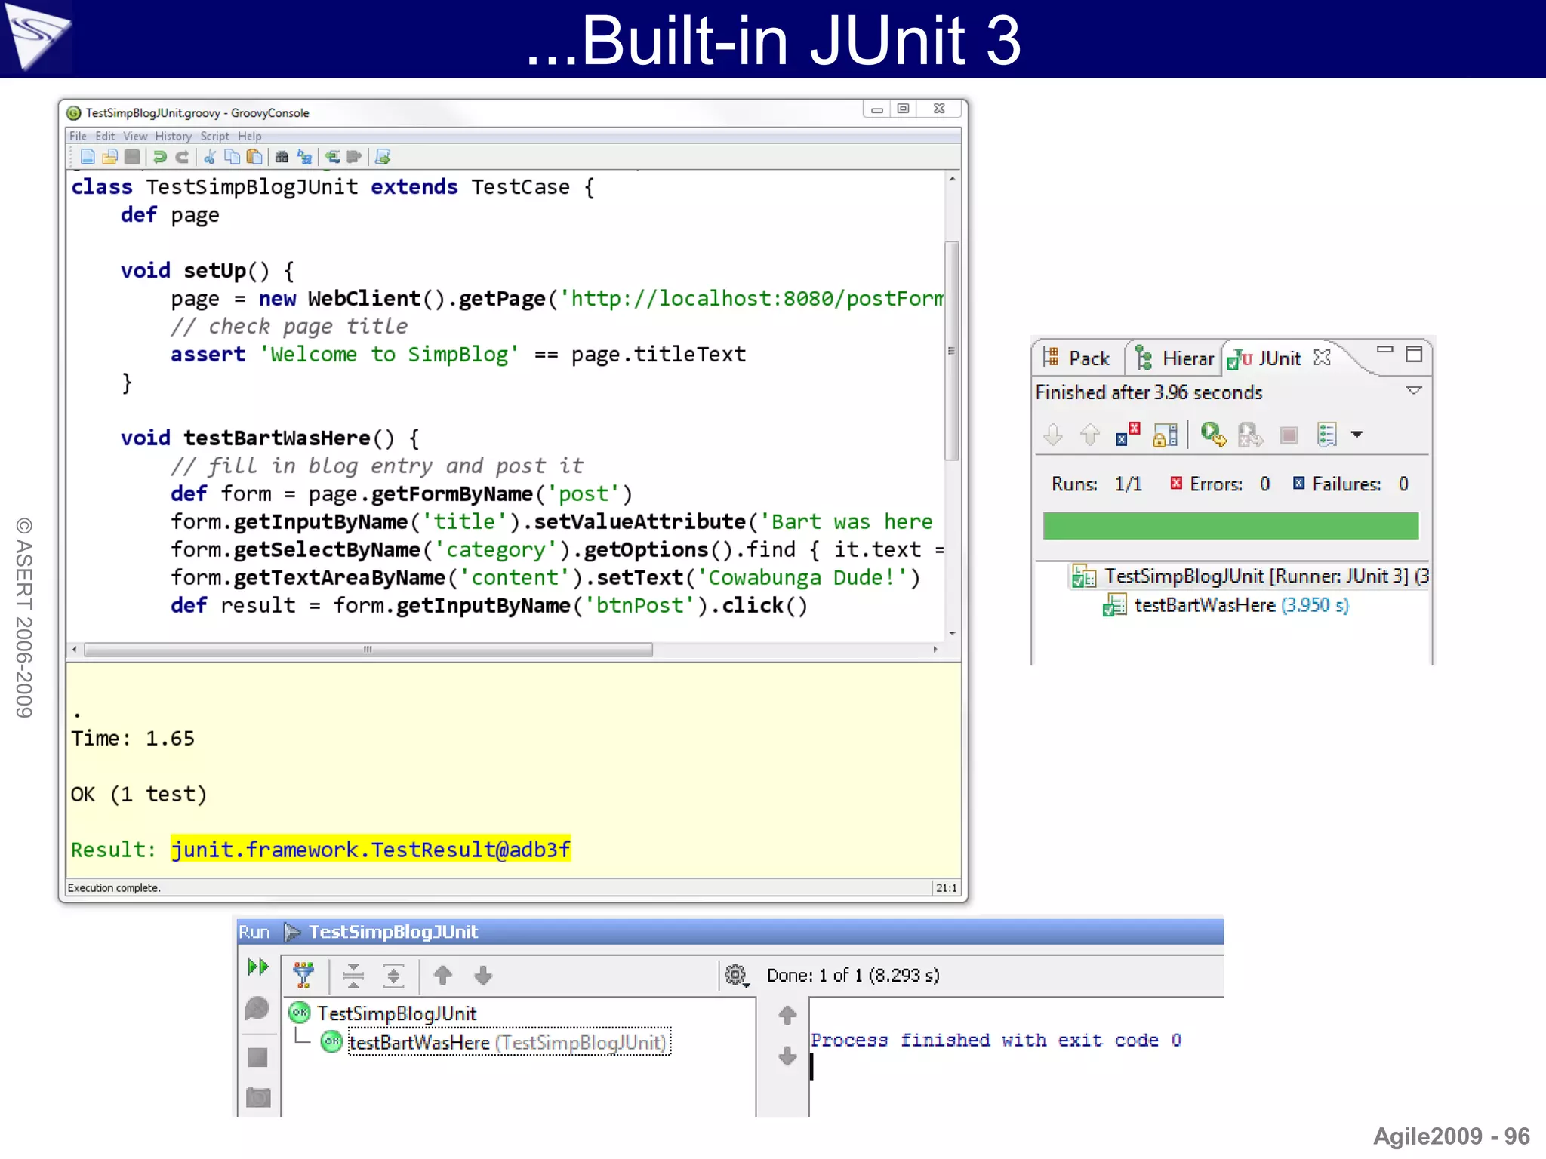Viewport: 1546px width, 1159px height.
Task: Click the Replace text icon
Action: (304, 157)
